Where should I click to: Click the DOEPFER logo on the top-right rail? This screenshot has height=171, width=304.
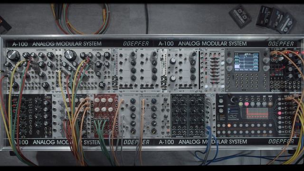coord(281,44)
